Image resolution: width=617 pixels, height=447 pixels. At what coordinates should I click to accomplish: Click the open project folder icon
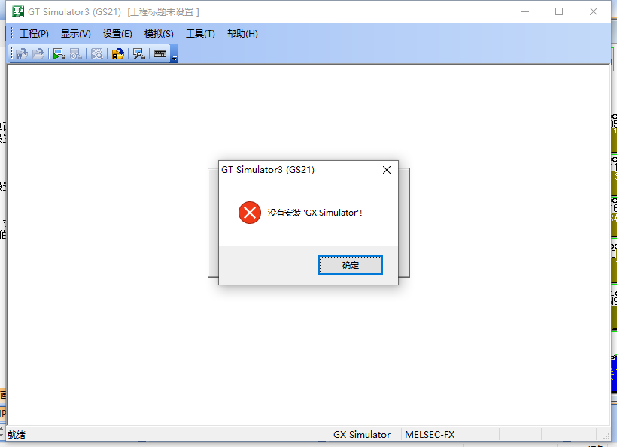38,54
